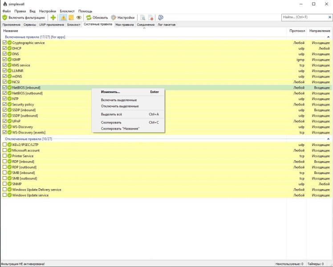Open the Помощь menu
This screenshot has width=333, height=267.
coord(85,11)
